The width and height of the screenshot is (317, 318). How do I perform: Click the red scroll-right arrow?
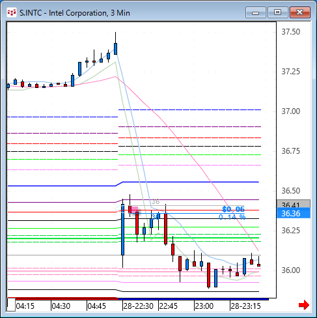[304, 305]
